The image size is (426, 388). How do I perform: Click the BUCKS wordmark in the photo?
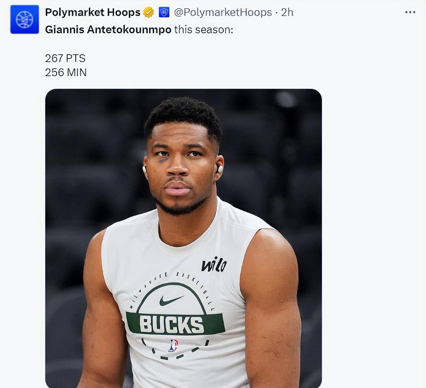click(171, 325)
